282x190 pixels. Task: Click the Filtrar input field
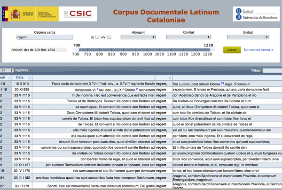272,70
